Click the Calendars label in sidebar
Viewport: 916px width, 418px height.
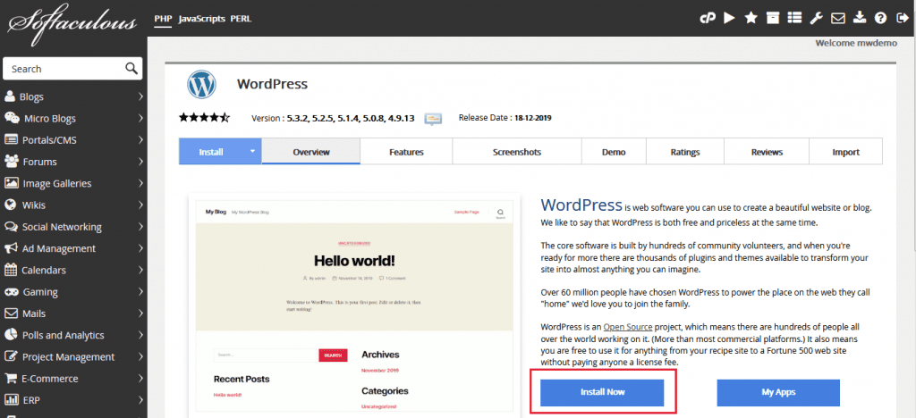tap(44, 271)
